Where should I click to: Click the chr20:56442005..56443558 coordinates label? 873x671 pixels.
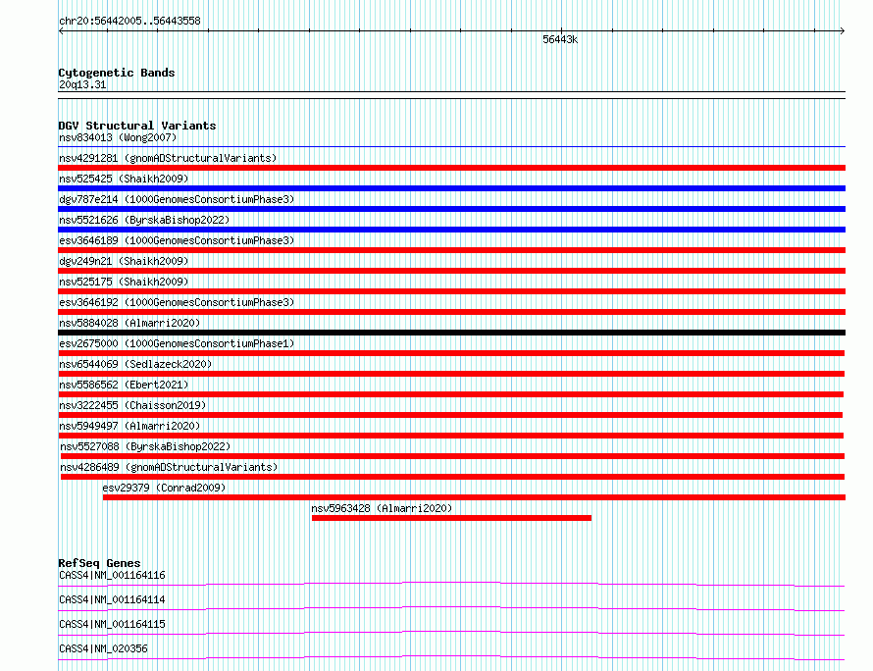point(129,21)
